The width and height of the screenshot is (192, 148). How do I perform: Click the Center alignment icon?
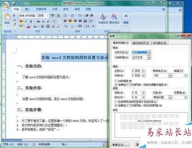point(70,21)
